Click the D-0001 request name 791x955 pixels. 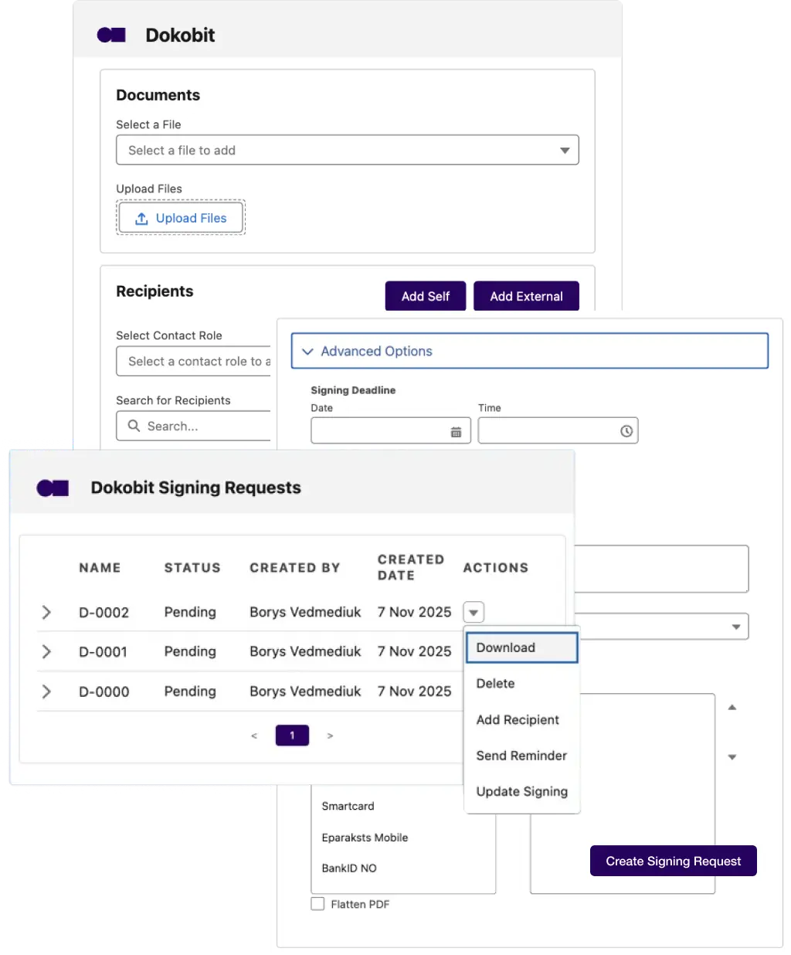[104, 652]
